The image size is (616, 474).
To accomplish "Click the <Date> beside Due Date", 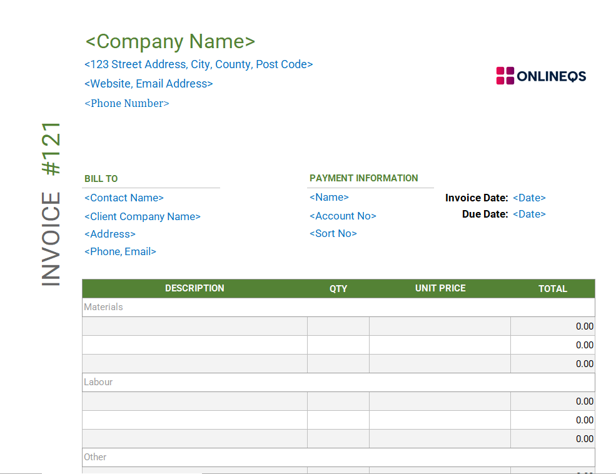I will click(x=529, y=214).
